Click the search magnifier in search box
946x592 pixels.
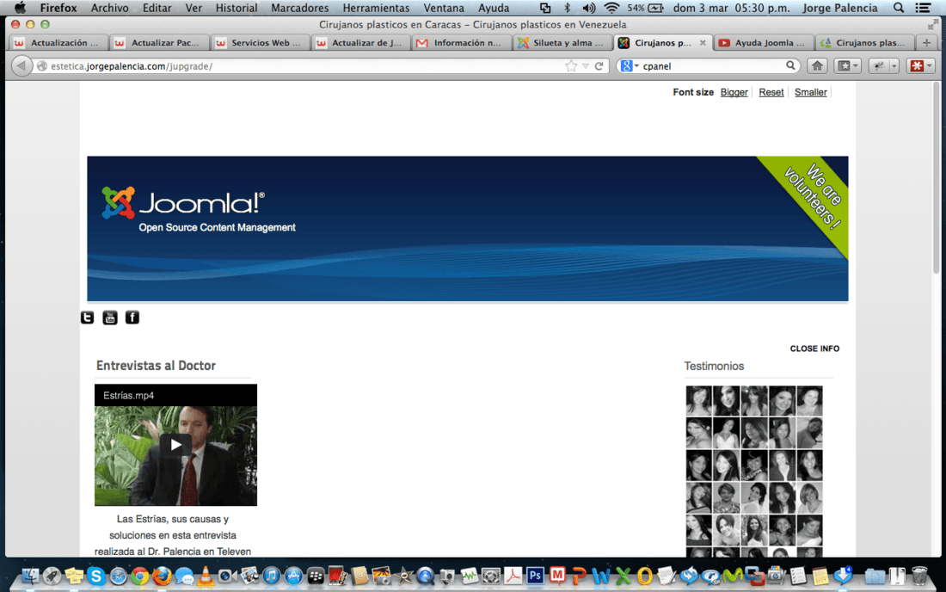pos(790,65)
